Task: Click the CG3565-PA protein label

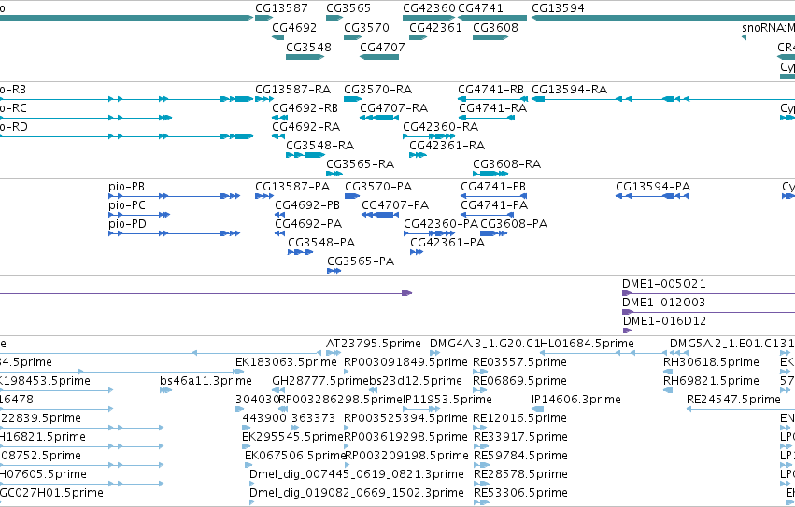Action: pos(361,261)
